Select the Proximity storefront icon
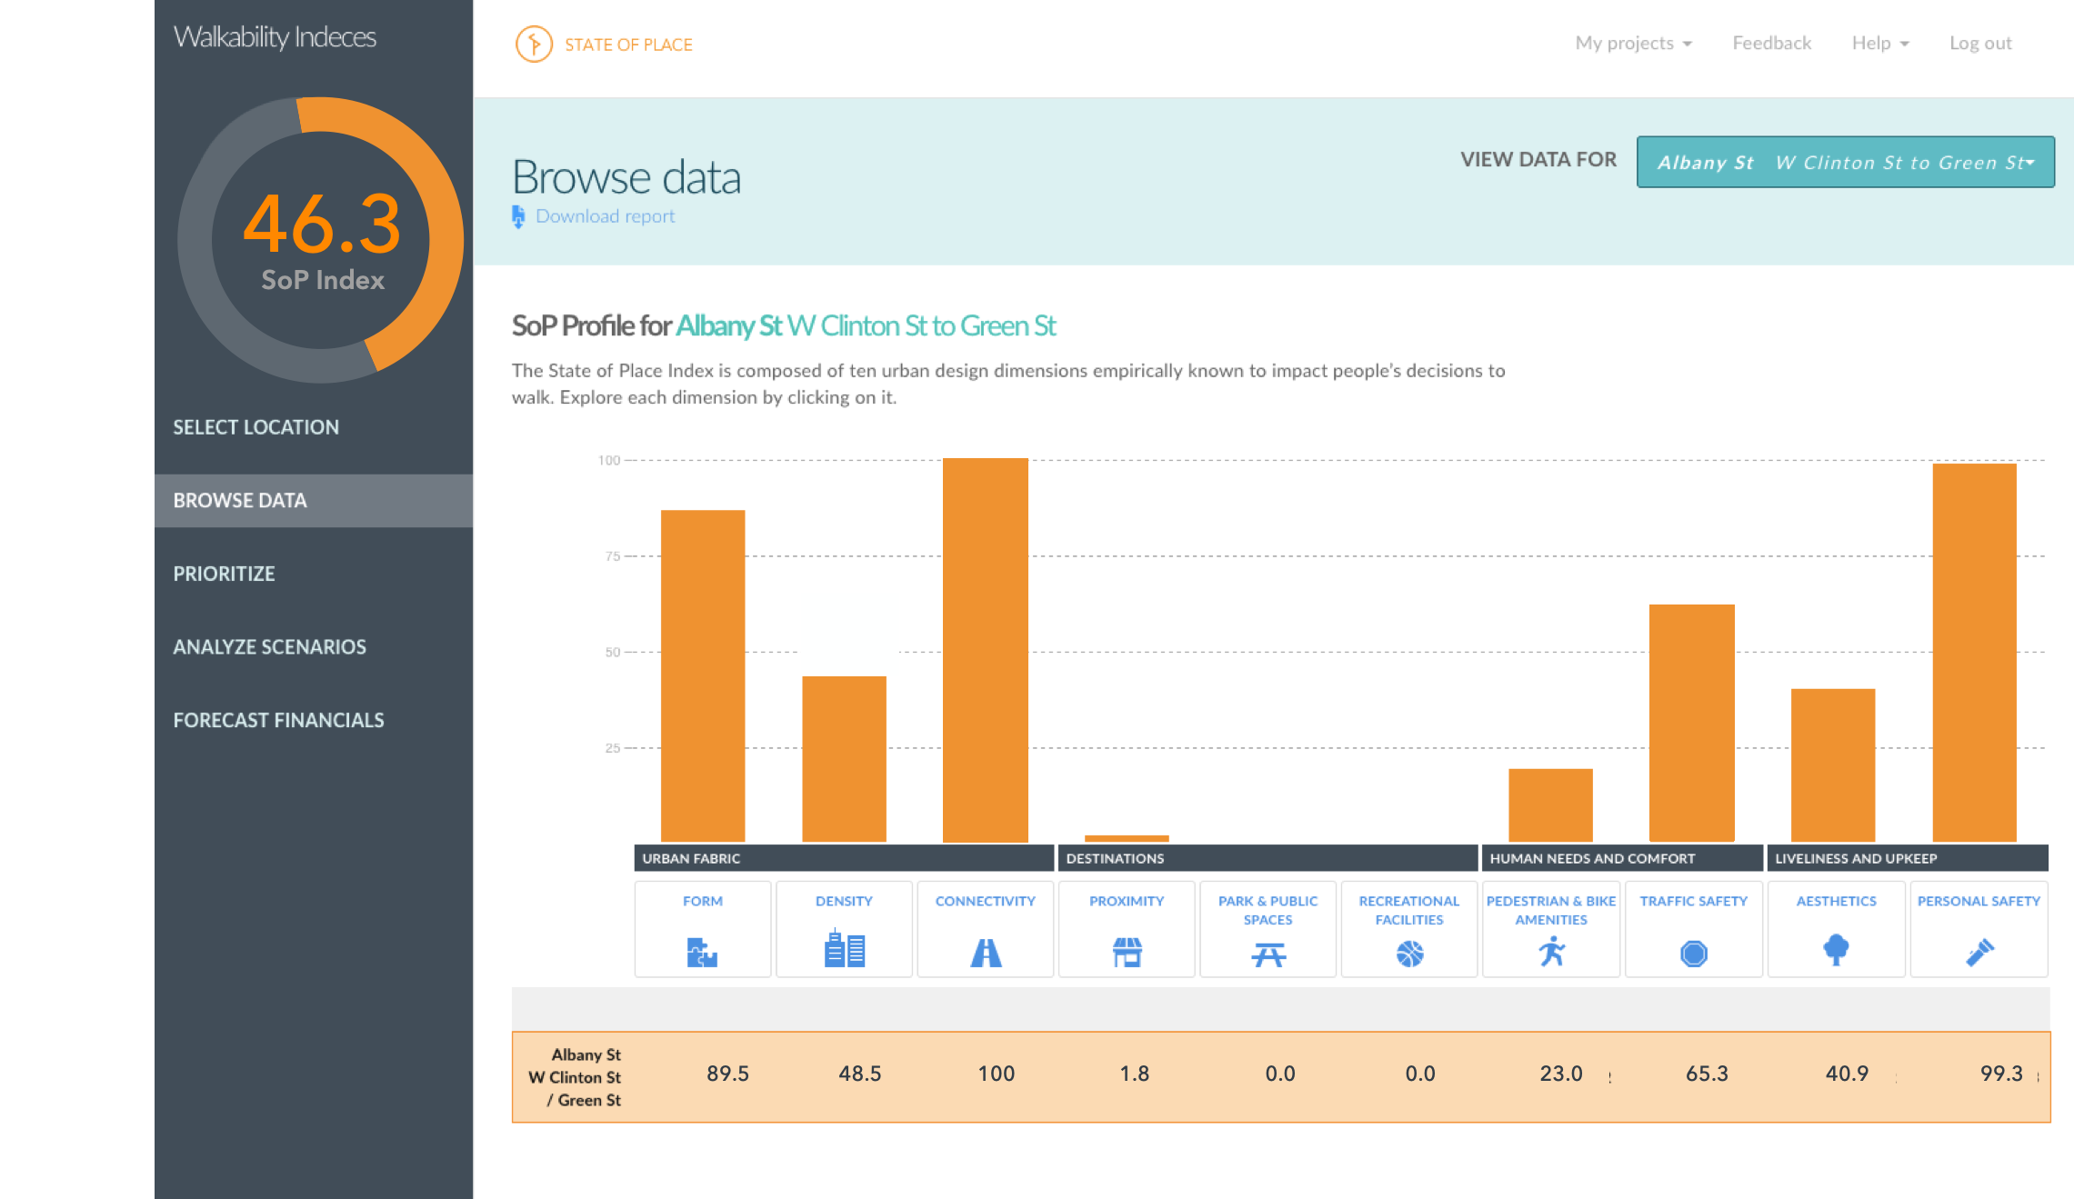This screenshot has height=1199, width=2074. click(1127, 953)
